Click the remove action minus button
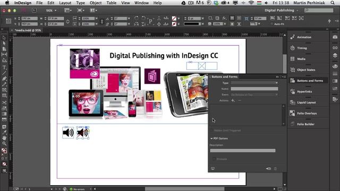340x191 pixels. 240,100
